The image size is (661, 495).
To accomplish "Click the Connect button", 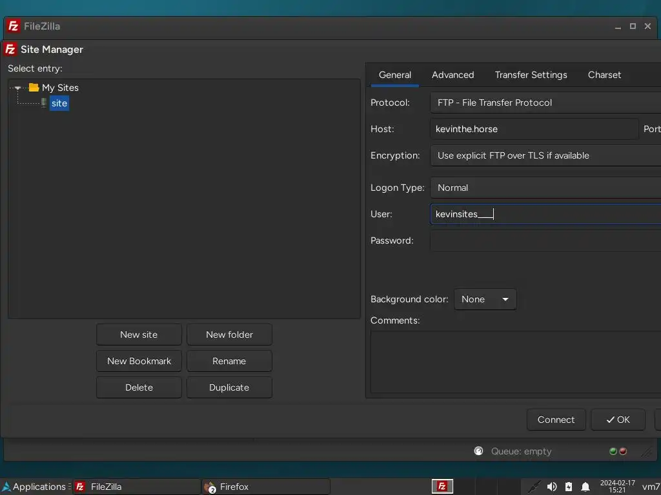I will click(556, 420).
